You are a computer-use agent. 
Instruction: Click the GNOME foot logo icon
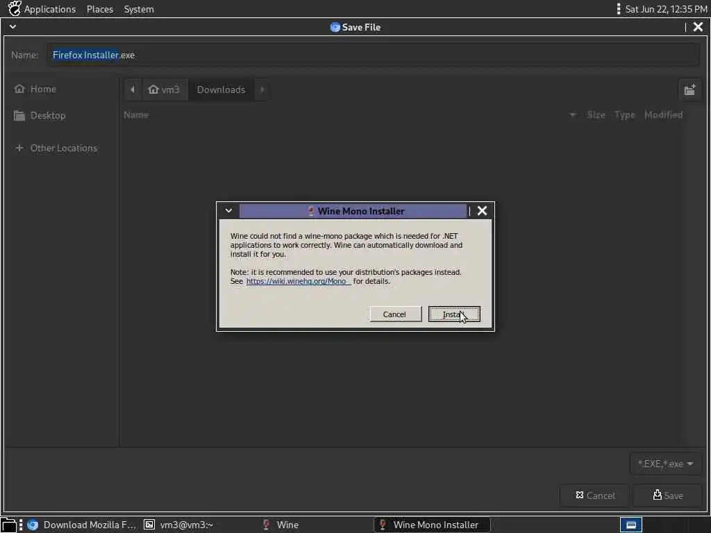(15, 8)
